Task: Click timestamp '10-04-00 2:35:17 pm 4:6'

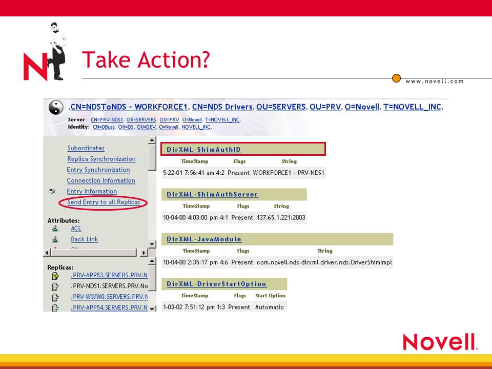Action: [195, 262]
